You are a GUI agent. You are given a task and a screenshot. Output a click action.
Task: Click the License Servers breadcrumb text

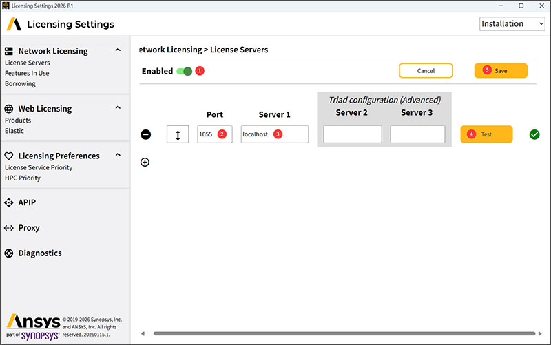pos(239,50)
